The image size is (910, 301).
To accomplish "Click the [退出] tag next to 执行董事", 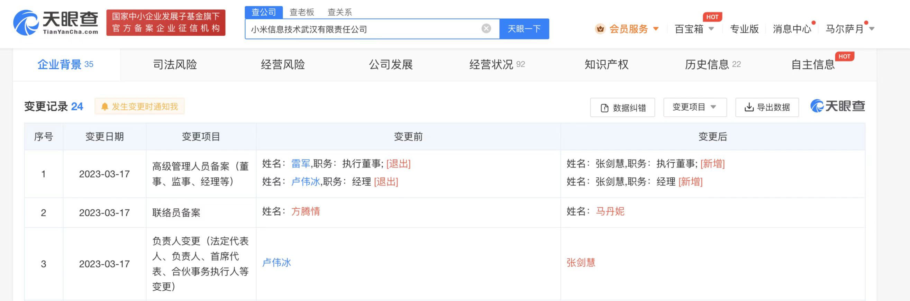I will (399, 164).
